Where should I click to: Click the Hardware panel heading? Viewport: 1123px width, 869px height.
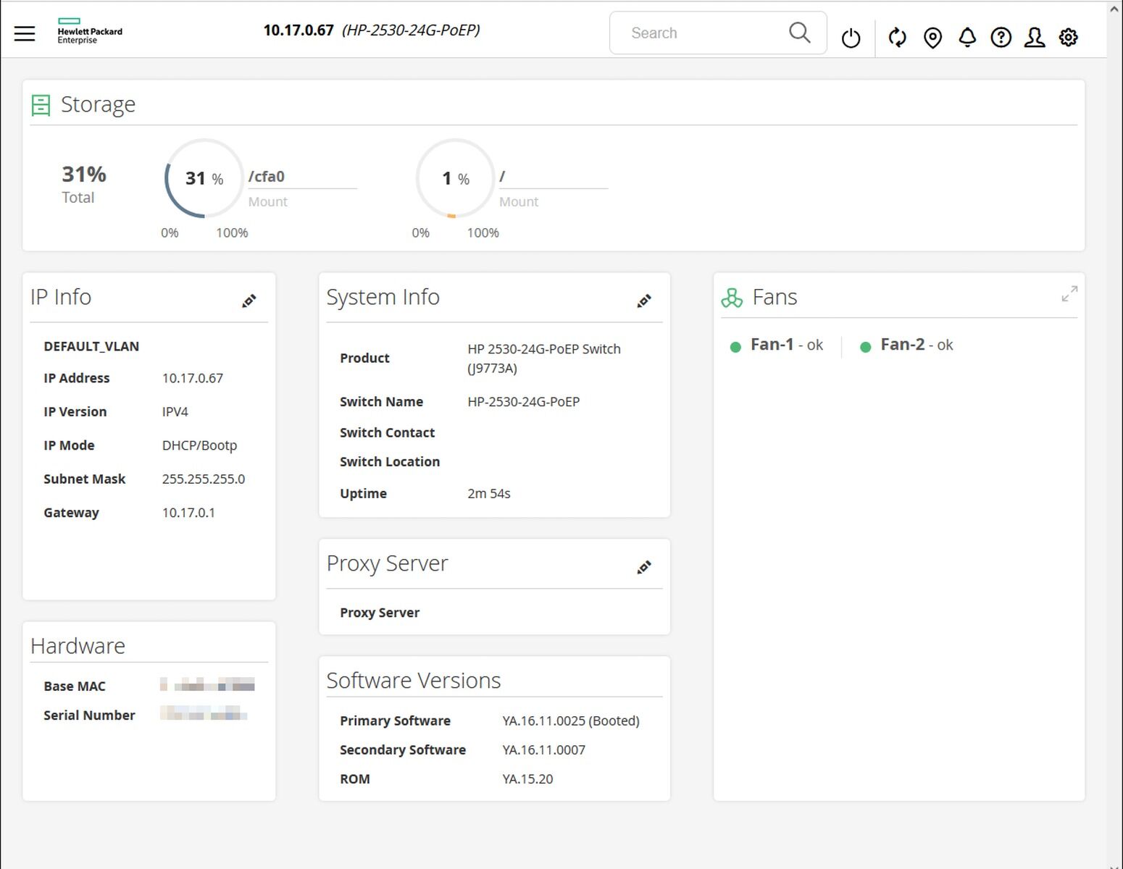pyautogui.click(x=78, y=645)
